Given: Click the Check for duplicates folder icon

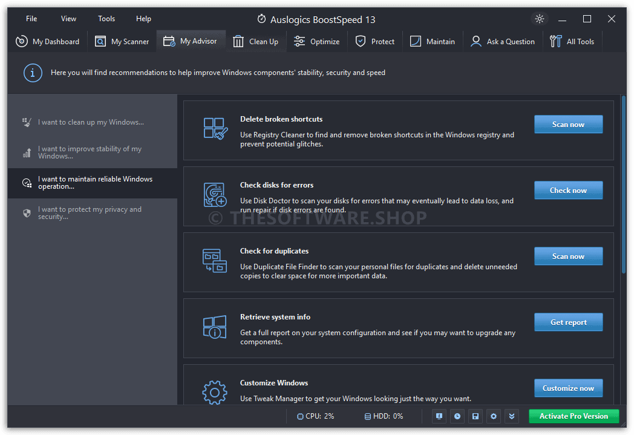Looking at the screenshot, I should coord(214,261).
